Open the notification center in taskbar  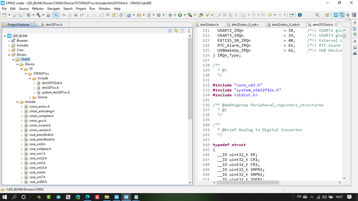click(349, 197)
